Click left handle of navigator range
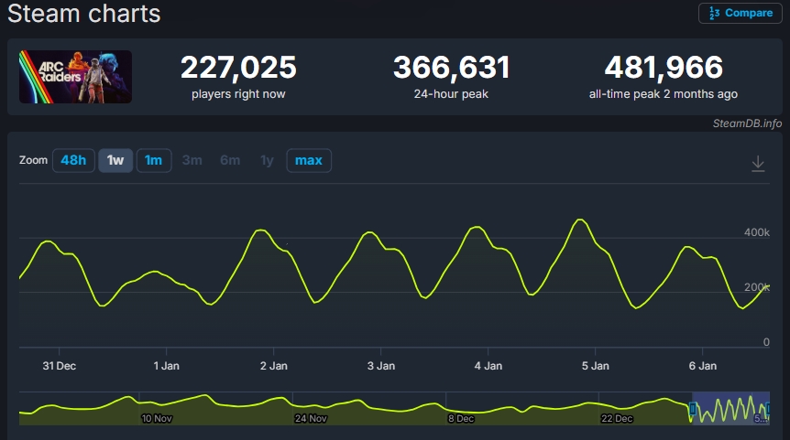The width and height of the screenshot is (790, 440). [x=692, y=408]
